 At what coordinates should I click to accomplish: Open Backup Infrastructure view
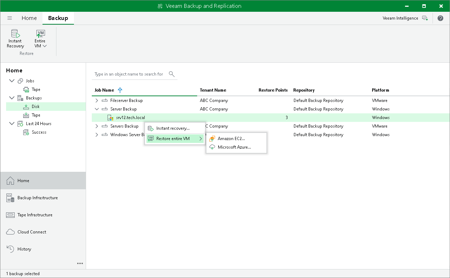point(43,198)
